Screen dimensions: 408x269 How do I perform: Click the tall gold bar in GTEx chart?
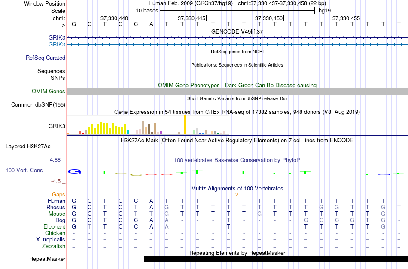(185, 125)
